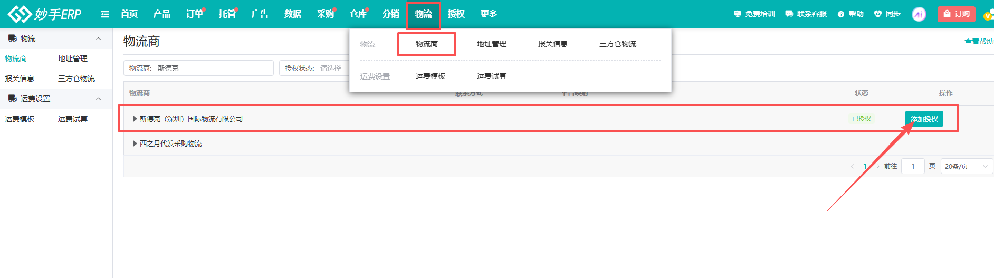The width and height of the screenshot is (994, 278).
Task: Click the truck icon beside 物流 in sidebar
Action: (x=13, y=39)
